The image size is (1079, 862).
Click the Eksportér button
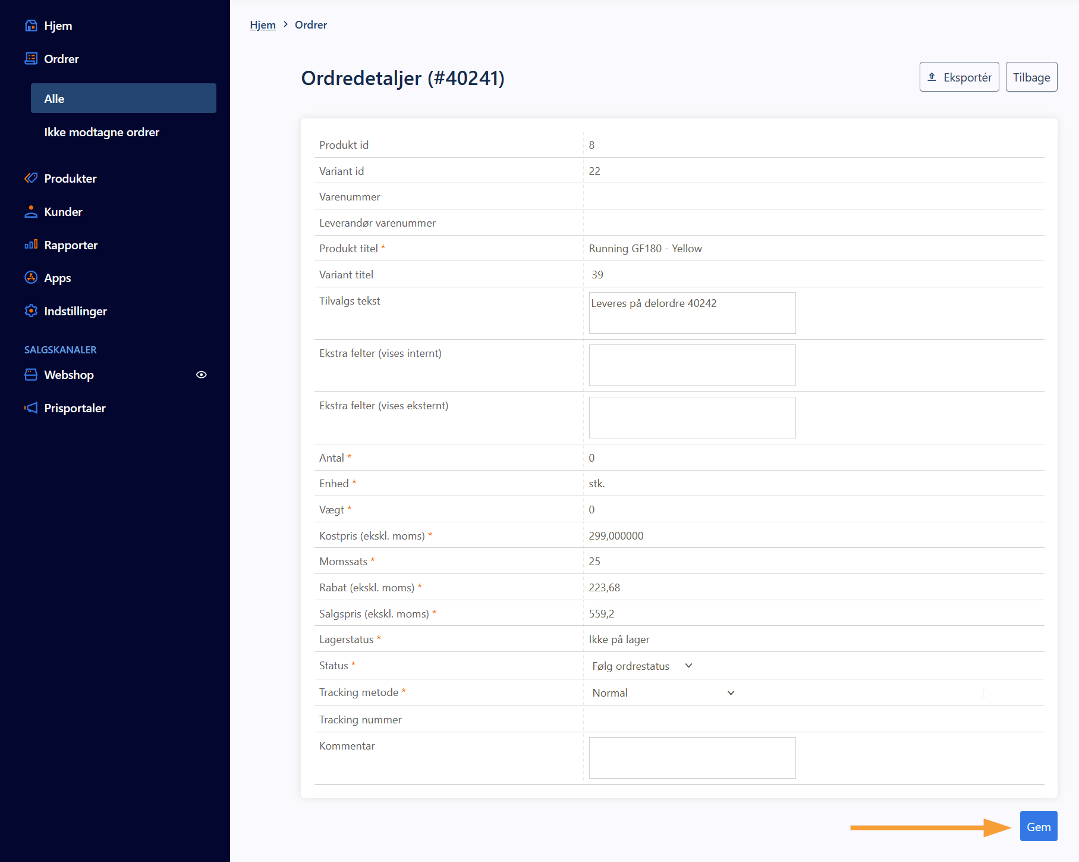pos(959,77)
